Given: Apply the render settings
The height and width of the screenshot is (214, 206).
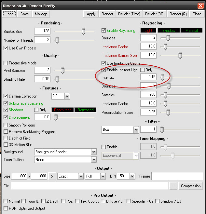Looking at the screenshot, I should pos(91,14).
